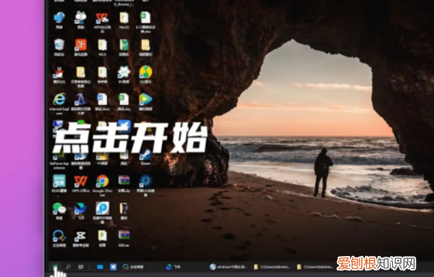The width and height of the screenshot is (434, 277).
Task: Select the 壁纸 folder on desktop
Action: [x=124, y=210]
